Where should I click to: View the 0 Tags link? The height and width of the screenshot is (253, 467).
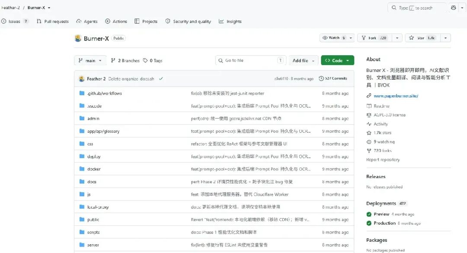point(153,60)
